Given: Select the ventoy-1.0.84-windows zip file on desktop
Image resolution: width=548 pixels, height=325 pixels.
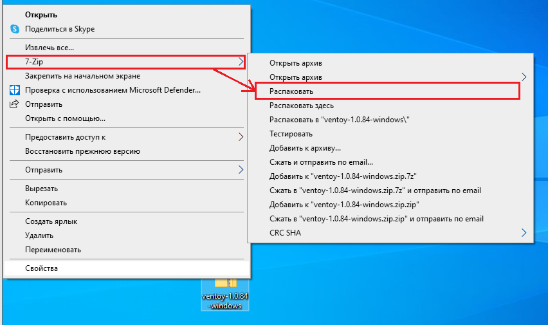Looking at the screenshot, I should [225, 295].
